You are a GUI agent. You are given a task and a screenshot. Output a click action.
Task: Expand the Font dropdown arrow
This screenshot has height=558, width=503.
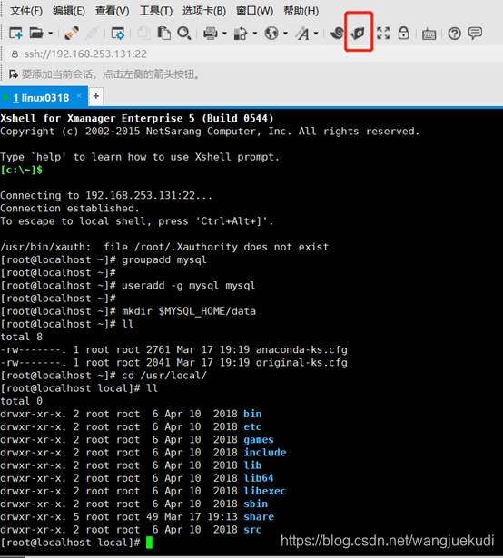pyautogui.click(x=316, y=34)
